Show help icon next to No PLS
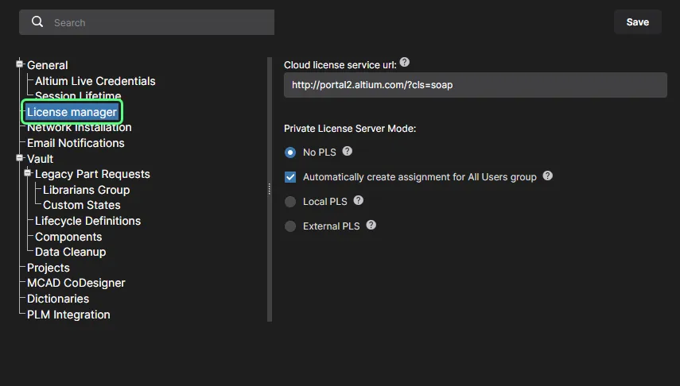Image resolution: width=680 pixels, height=386 pixels. (x=347, y=151)
